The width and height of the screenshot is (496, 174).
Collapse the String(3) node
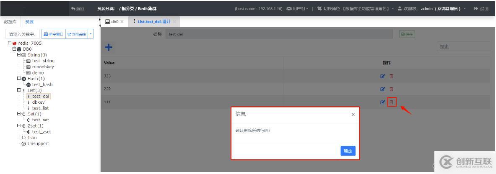click(19, 55)
